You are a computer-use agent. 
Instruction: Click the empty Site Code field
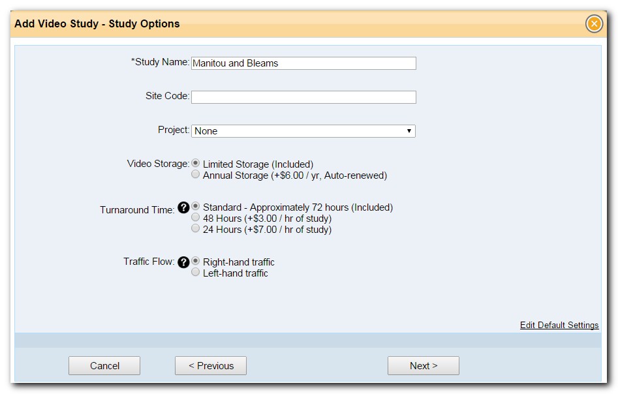[302, 97]
